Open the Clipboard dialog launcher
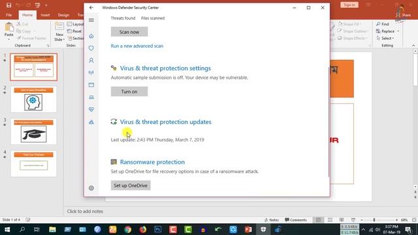418x235 pixels. click(x=48, y=46)
